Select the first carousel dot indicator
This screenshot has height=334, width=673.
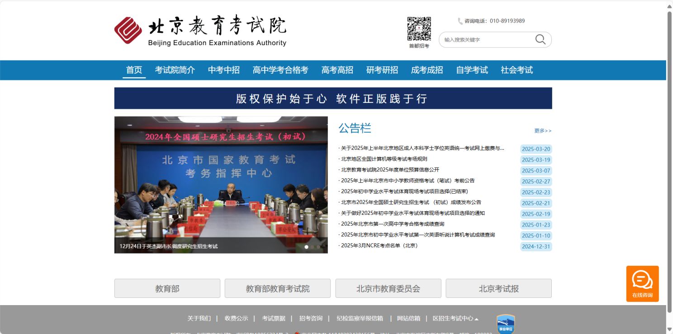(307, 247)
